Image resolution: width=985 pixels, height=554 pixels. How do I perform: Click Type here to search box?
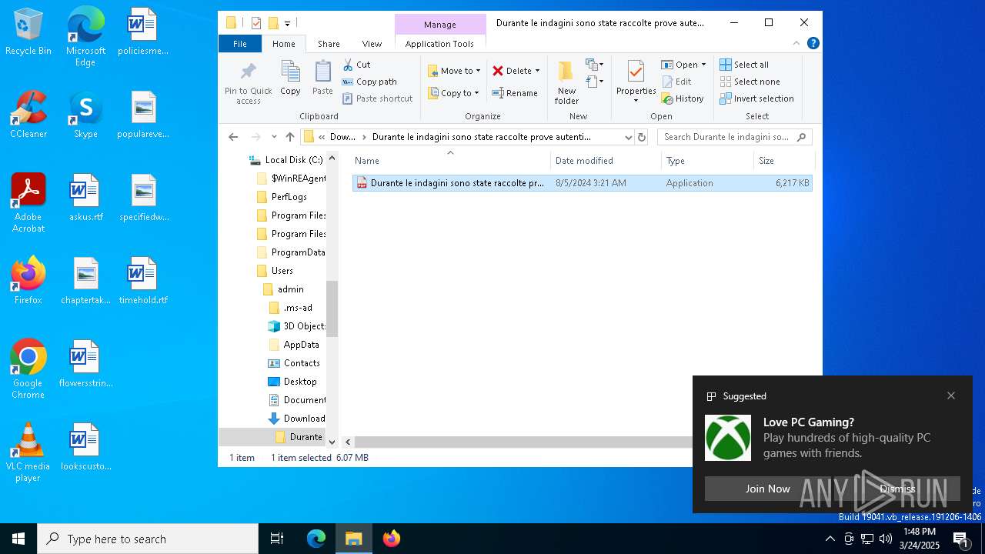pyautogui.click(x=148, y=539)
